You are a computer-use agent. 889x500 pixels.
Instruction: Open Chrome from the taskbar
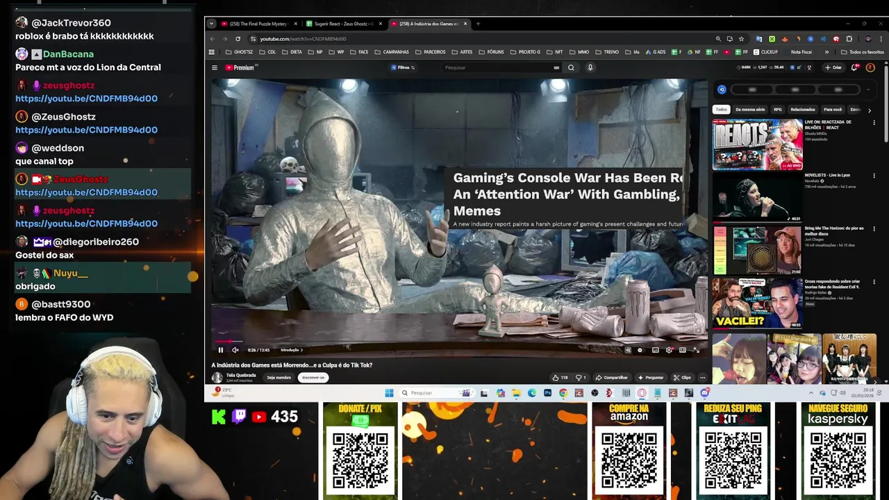(x=563, y=393)
